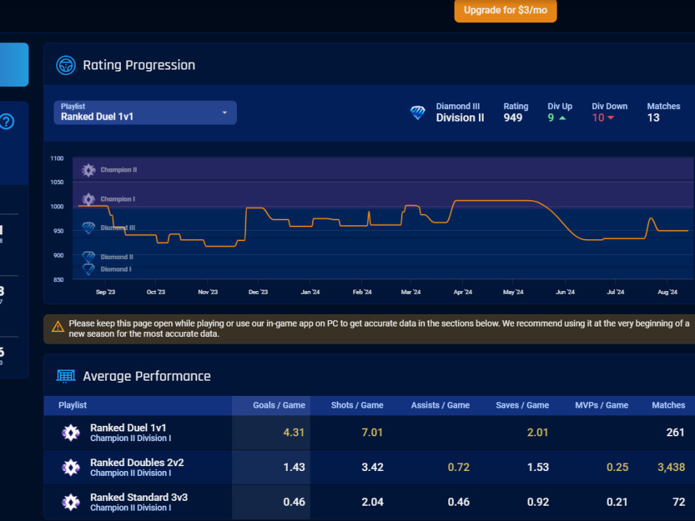This screenshot has height=521, width=695.
Task: Click the Rating Progression heading
Action: coord(139,65)
